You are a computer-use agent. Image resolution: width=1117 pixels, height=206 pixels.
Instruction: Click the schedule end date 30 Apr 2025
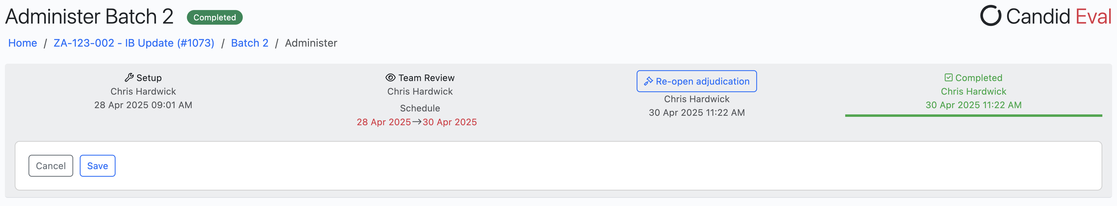(x=450, y=122)
